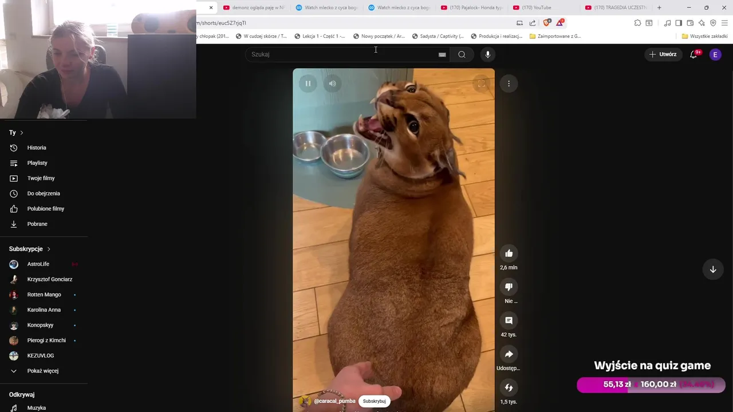Subscribe with the Subskrybuj button
The width and height of the screenshot is (733, 412).
[374, 401]
